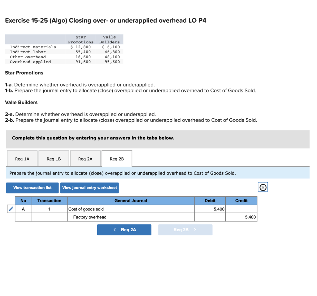This screenshot has width=317, height=296.
Task: Select the 5,400 debit amount cell
Action: (x=210, y=209)
